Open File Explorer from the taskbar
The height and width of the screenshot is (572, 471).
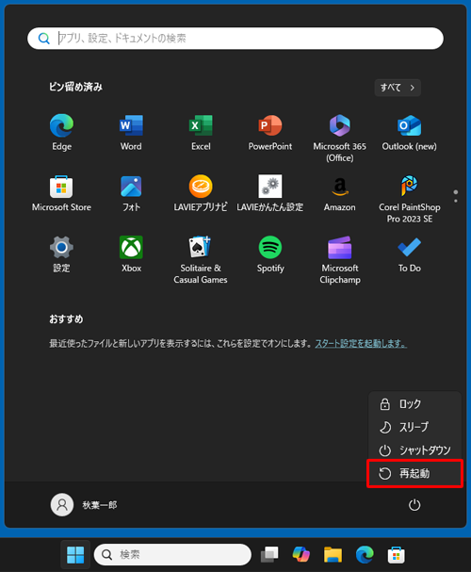click(333, 554)
